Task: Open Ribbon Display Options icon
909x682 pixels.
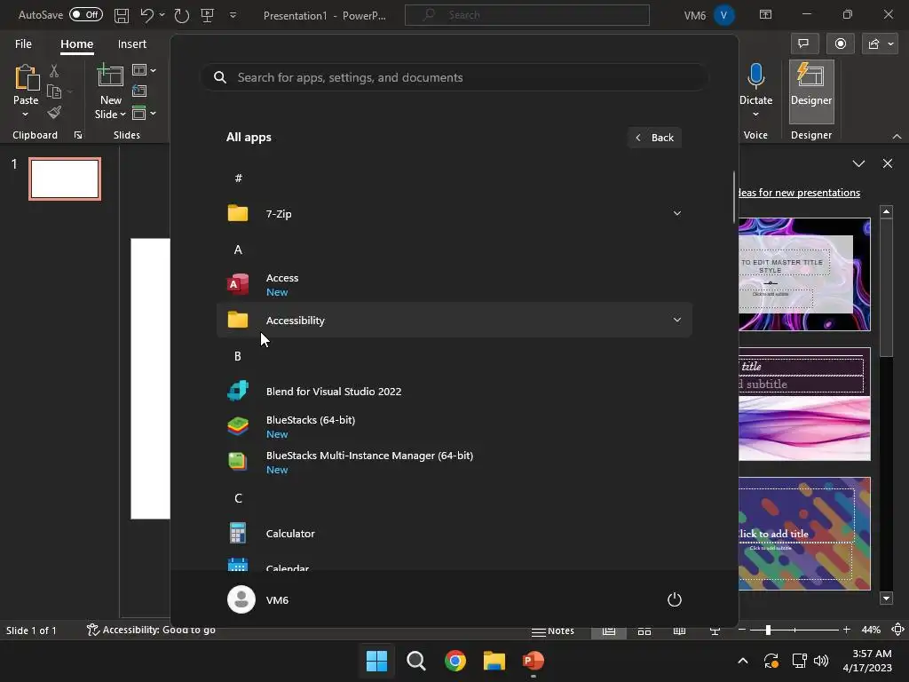Action: point(765,14)
